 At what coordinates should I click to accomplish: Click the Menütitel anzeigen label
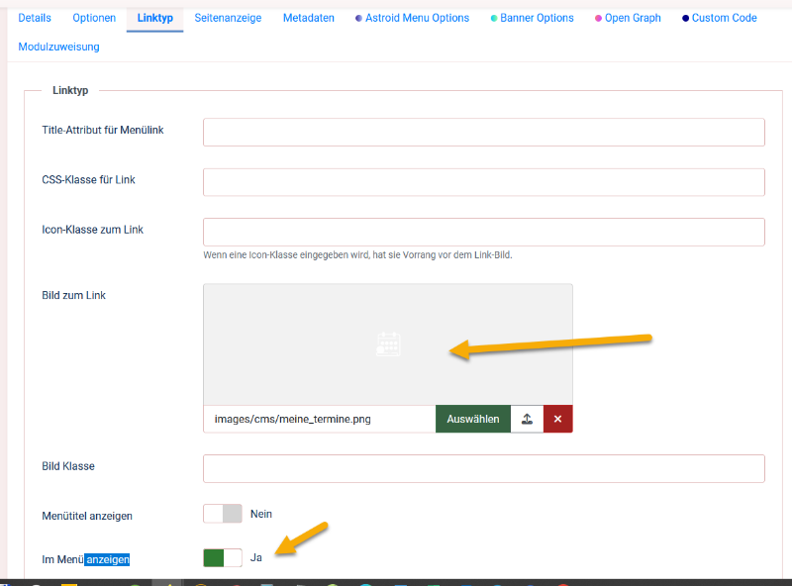pyautogui.click(x=87, y=516)
